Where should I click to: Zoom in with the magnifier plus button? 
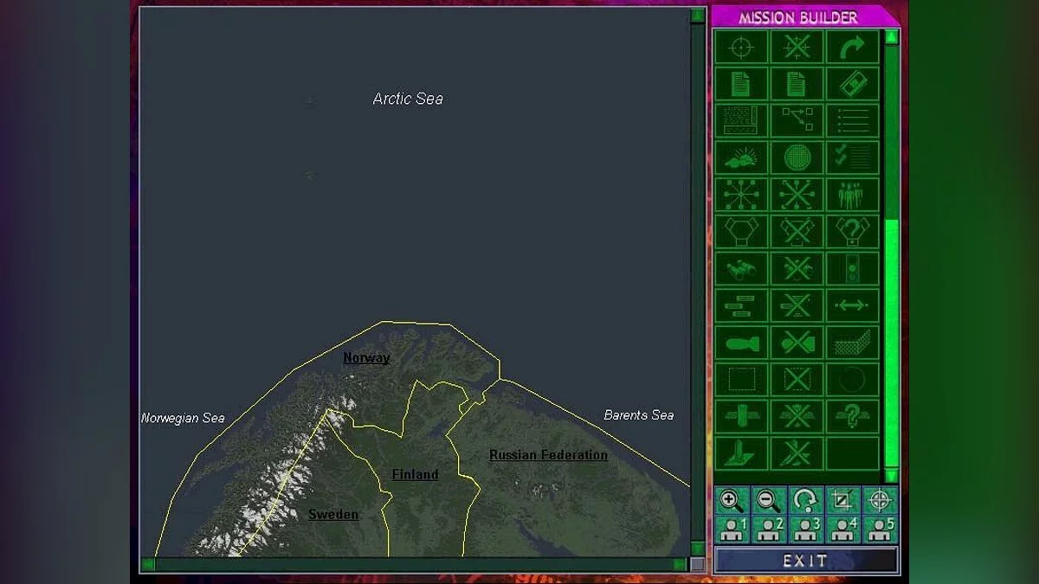pyautogui.click(x=732, y=500)
